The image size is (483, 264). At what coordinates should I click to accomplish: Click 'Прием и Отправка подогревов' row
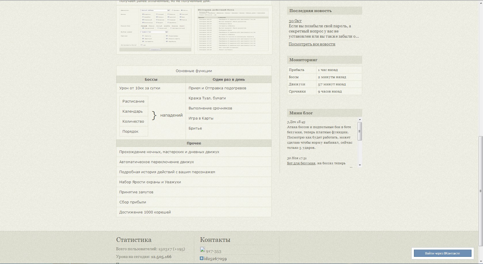228,88
